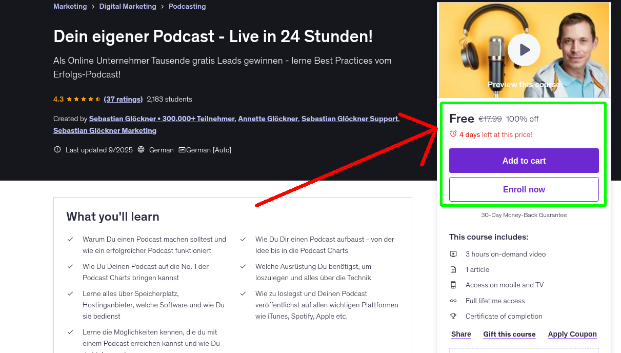Click the certificate of completion trophy icon
The width and height of the screenshot is (621, 353).
click(453, 316)
